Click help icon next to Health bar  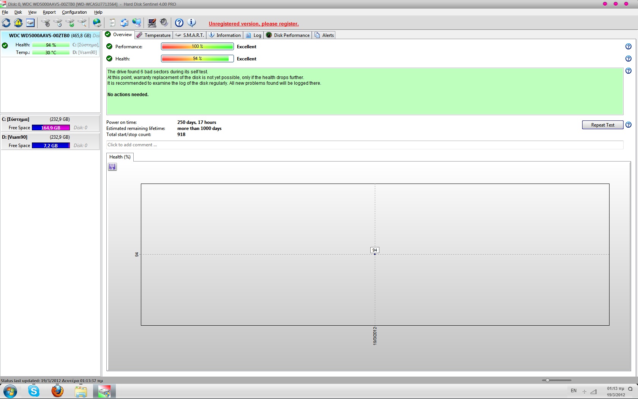point(629,59)
